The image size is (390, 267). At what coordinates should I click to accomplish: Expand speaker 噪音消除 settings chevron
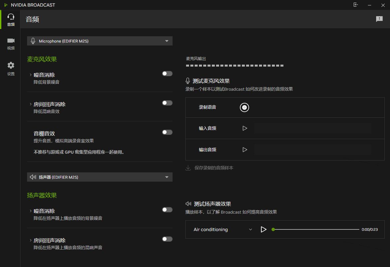pyautogui.click(x=31, y=211)
